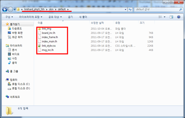The width and height of the screenshot is (185, 118).
Task: Open 로컬 디스크 (D:)
Action: click(21, 88)
